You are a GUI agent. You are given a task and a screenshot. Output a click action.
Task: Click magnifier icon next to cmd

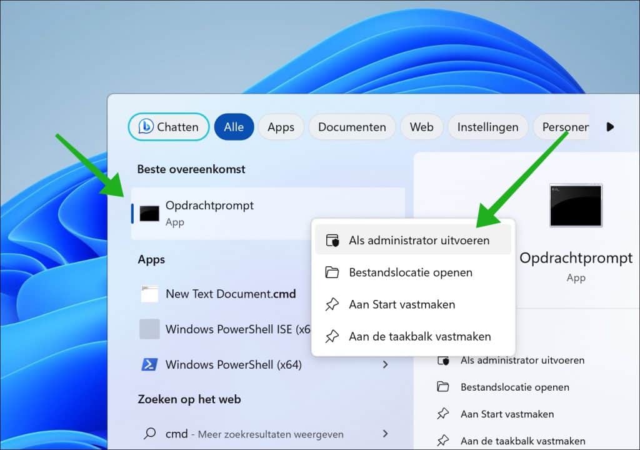(150, 433)
